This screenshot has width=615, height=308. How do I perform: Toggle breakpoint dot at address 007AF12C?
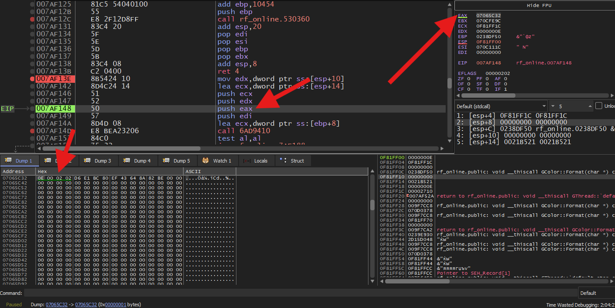point(32,19)
